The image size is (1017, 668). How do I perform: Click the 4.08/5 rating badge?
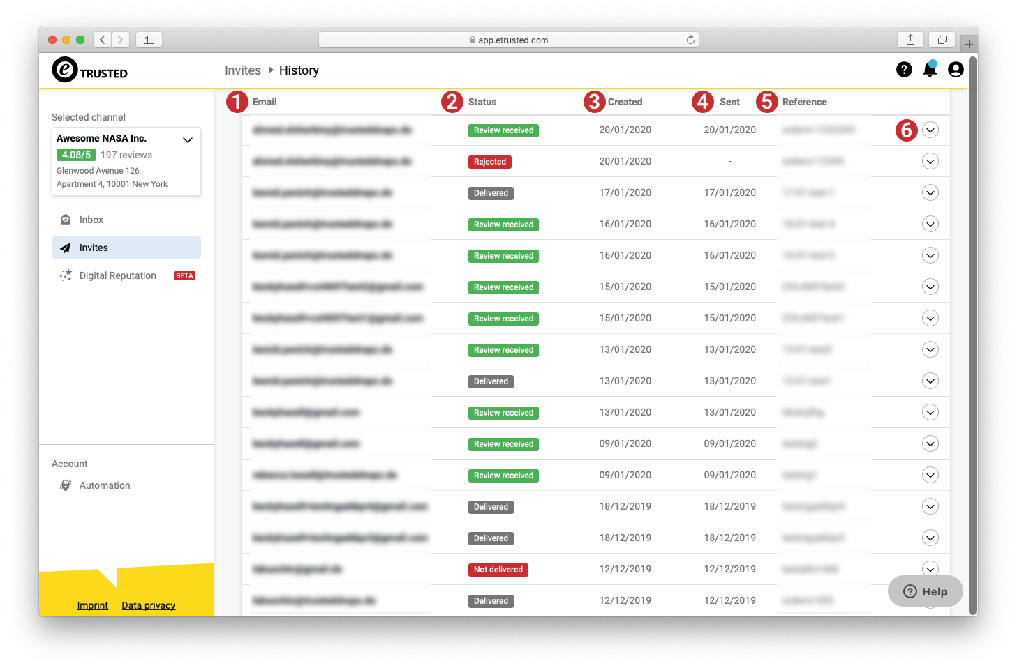click(76, 155)
